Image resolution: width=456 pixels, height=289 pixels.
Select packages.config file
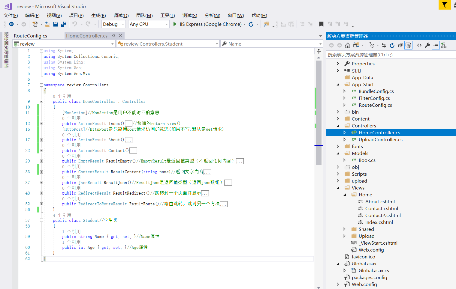pos(369,277)
